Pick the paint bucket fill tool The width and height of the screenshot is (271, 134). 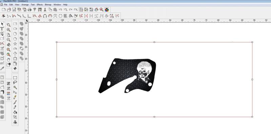[15, 112]
